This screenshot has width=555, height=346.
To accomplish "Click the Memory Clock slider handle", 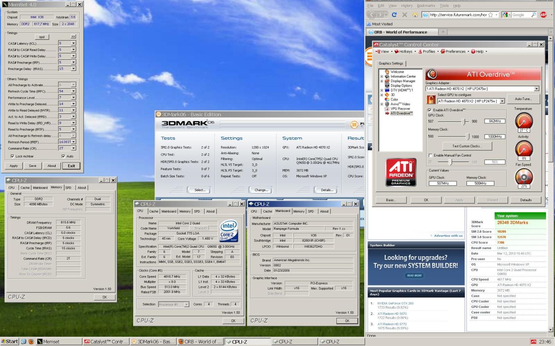I will pyautogui.click(x=468, y=136).
